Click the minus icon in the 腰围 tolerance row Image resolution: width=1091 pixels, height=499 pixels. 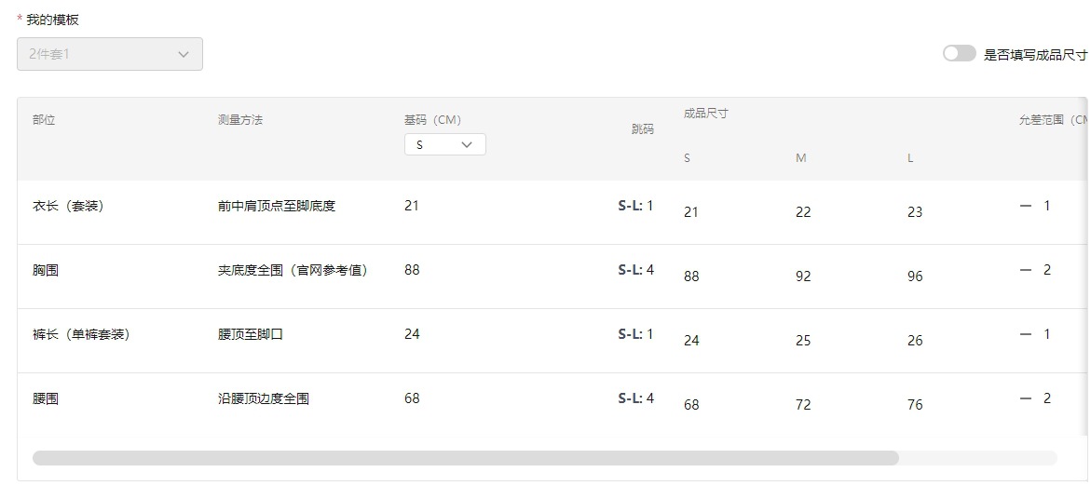coord(1026,398)
